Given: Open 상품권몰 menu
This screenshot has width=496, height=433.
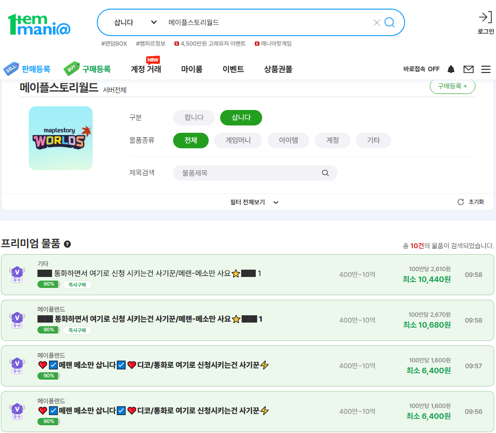Looking at the screenshot, I should point(278,69).
